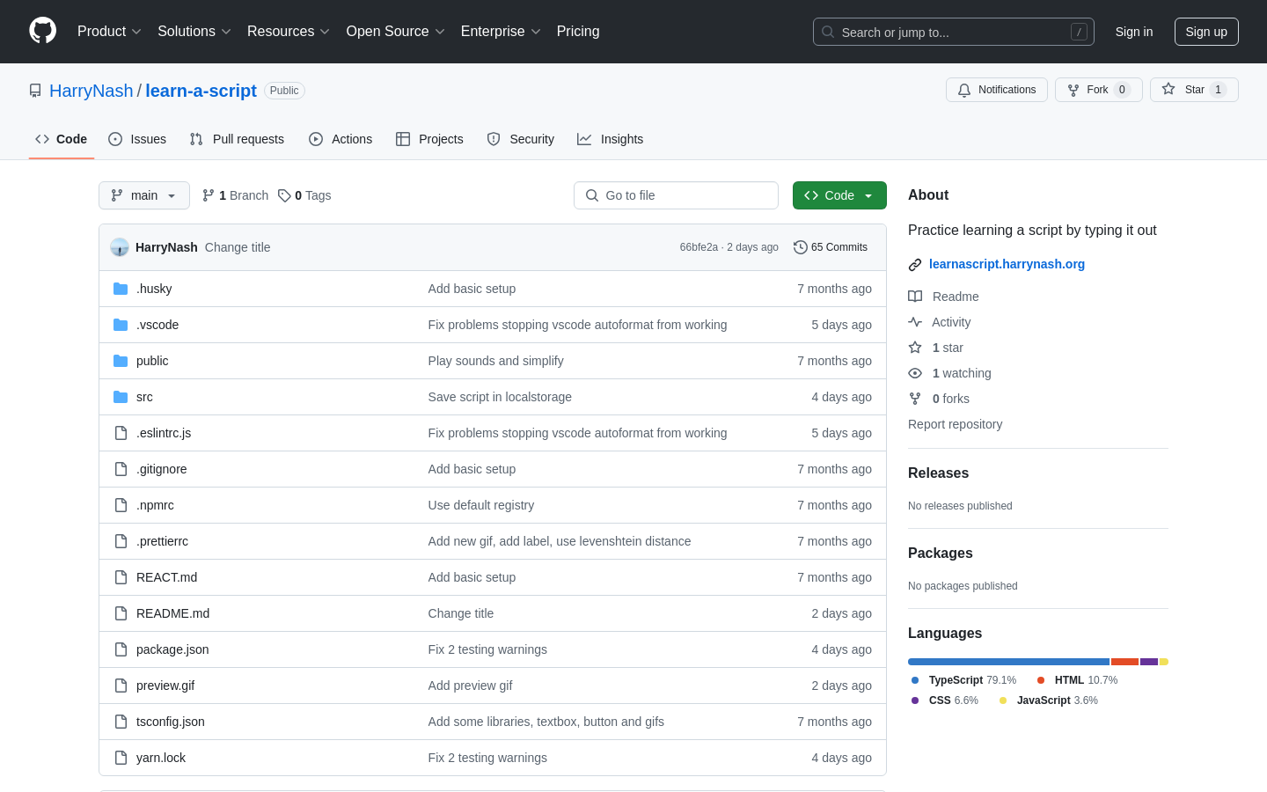Open the REACT.md file
The image size is (1267, 792).
(166, 577)
